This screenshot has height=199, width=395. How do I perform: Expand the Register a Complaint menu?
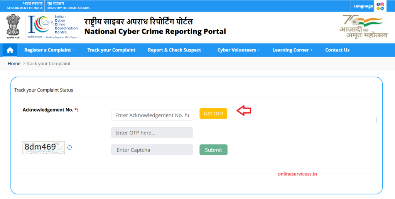click(50, 50)
